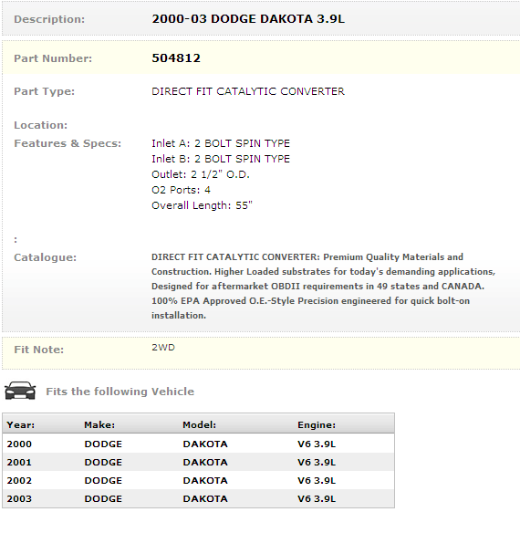The height and width of the screenshot is (533, 520).
Task: Click the Engine: column header
Action: [317, 425]
